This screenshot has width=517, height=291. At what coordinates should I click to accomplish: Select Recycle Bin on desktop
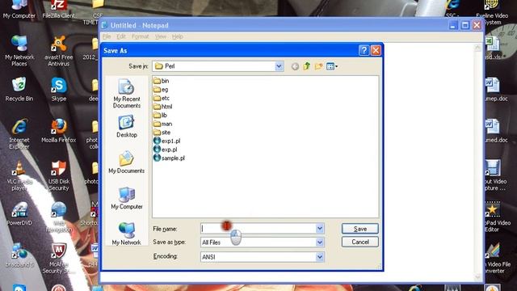tap(19, 89)
